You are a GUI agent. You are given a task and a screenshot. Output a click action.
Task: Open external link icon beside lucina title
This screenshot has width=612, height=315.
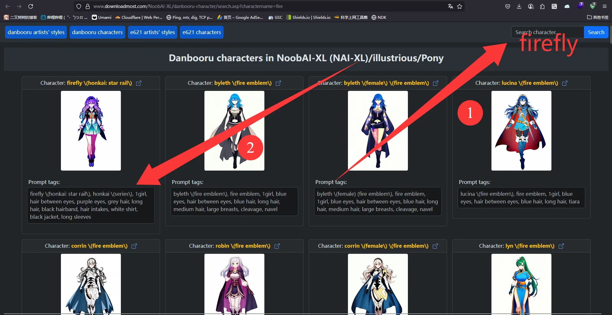point(565,83)
